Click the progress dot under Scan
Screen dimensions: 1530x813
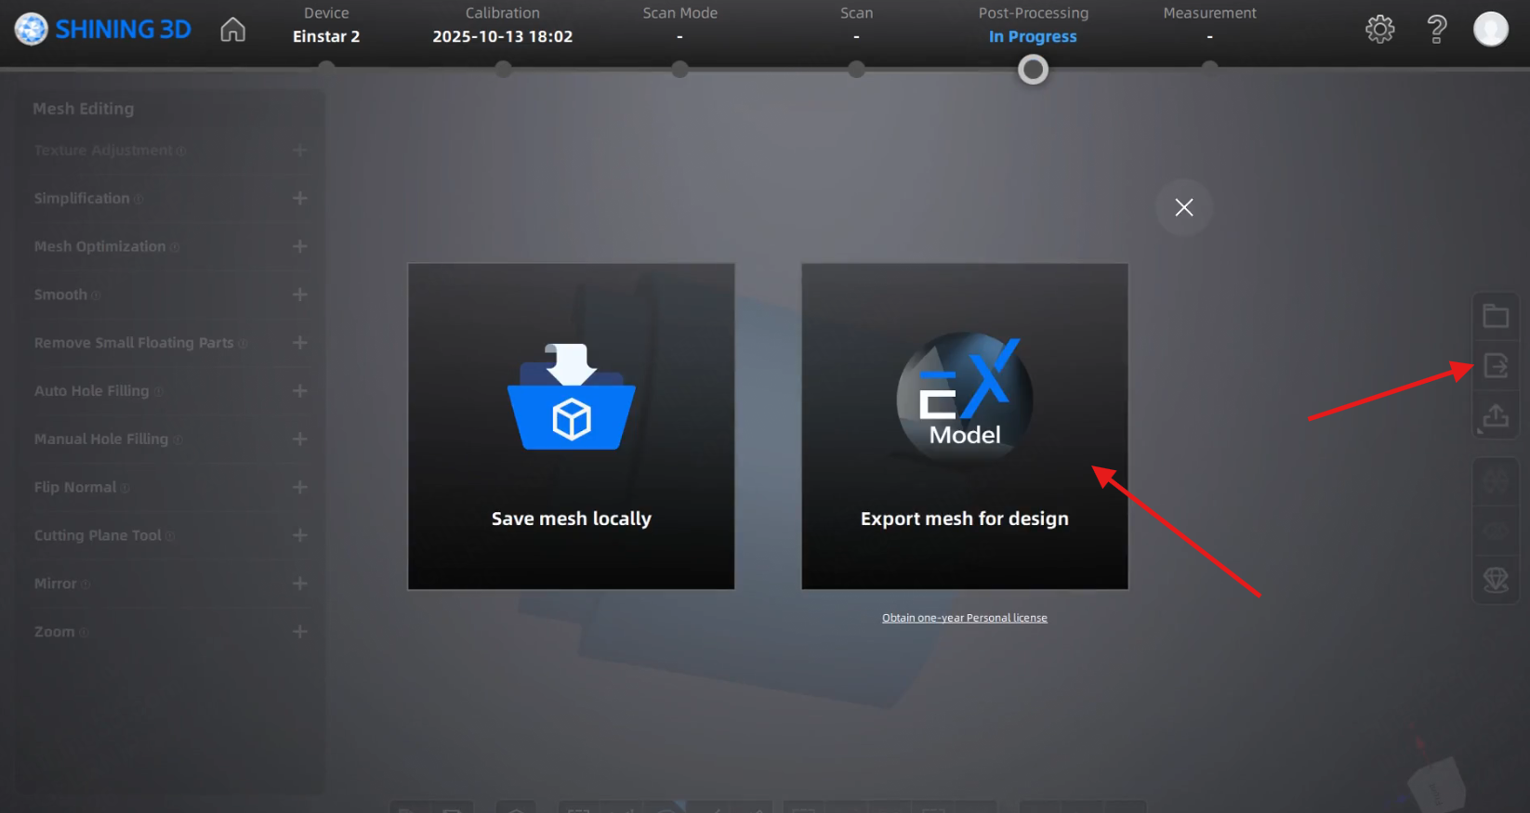click(856, 69)
